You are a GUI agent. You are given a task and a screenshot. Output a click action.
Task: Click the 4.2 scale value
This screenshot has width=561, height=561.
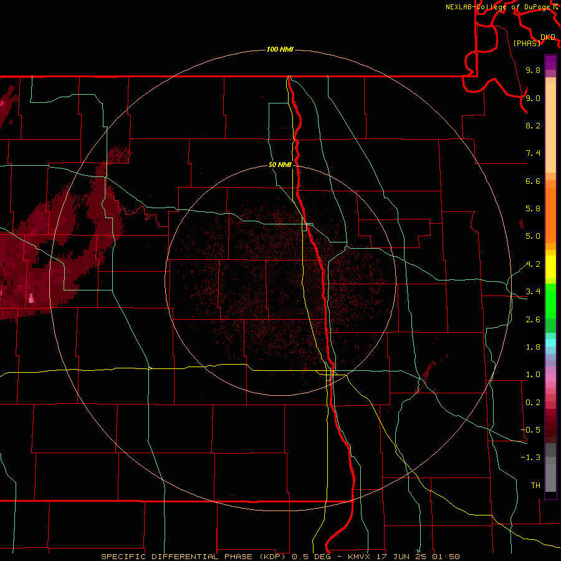coord(533,264)
